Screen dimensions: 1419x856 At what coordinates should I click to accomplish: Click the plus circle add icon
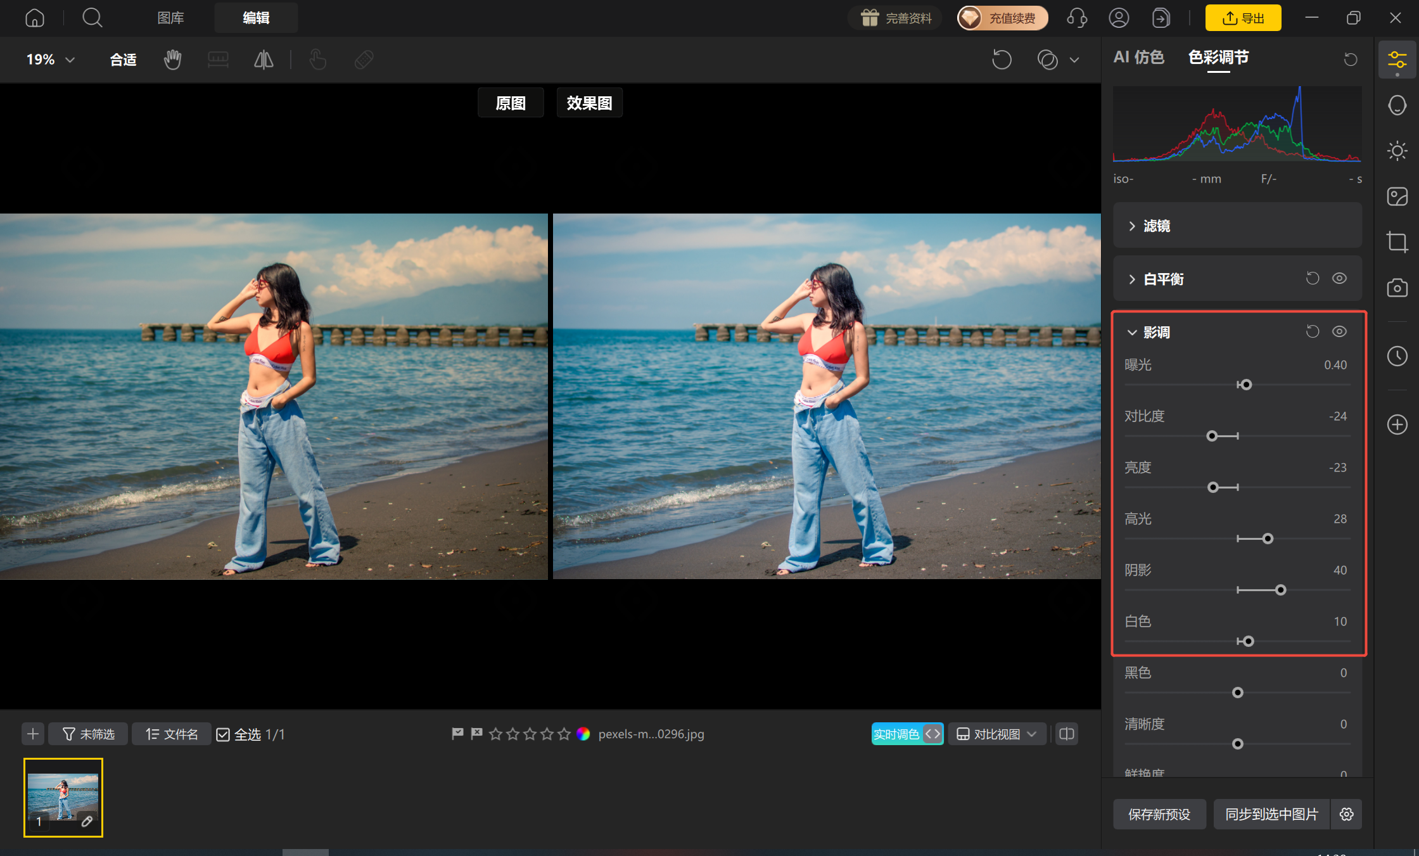coord(1397,425)
